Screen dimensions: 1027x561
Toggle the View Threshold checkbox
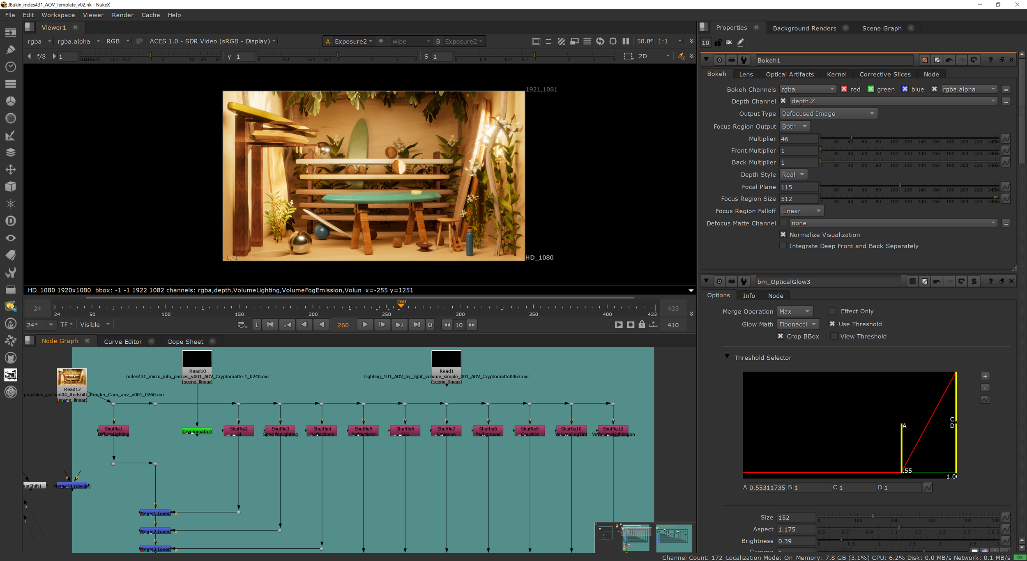point(834,336)
